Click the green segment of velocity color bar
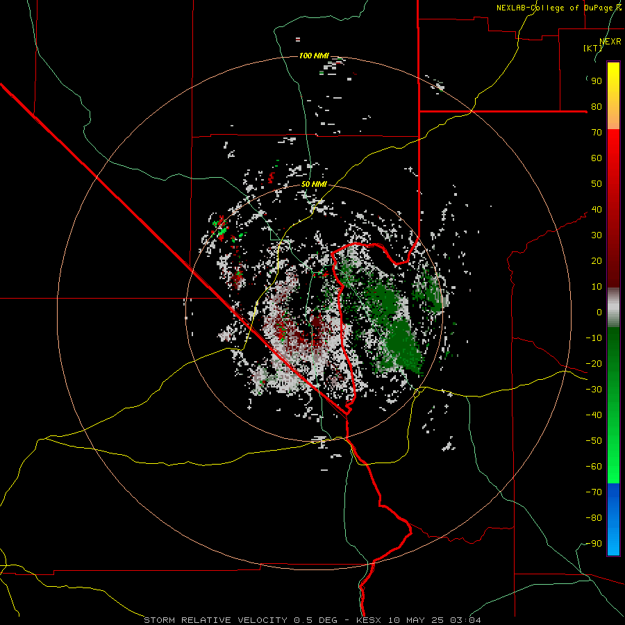625x625 pixels. pos(613,405)
